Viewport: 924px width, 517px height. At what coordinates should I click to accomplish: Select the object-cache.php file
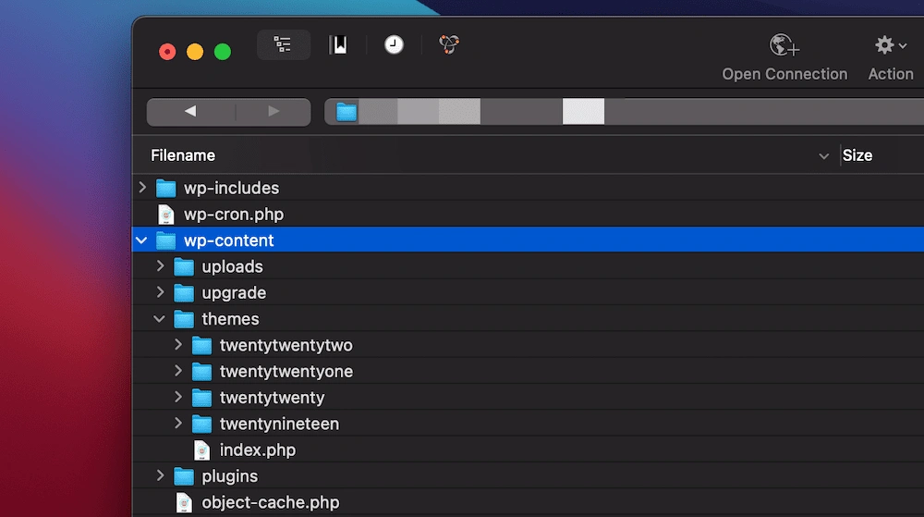pyautogui.click(x=270, y=503)
